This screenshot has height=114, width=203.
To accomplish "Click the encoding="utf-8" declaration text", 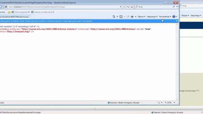I will [27, 27].
